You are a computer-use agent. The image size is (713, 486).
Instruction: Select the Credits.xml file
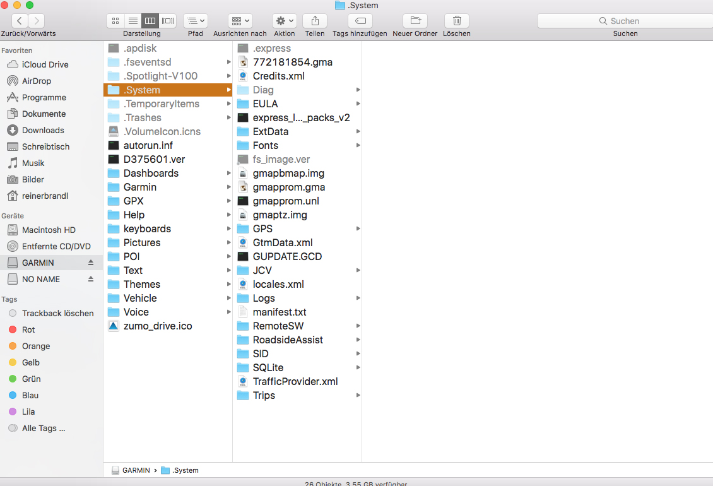(x=297, y=76)
